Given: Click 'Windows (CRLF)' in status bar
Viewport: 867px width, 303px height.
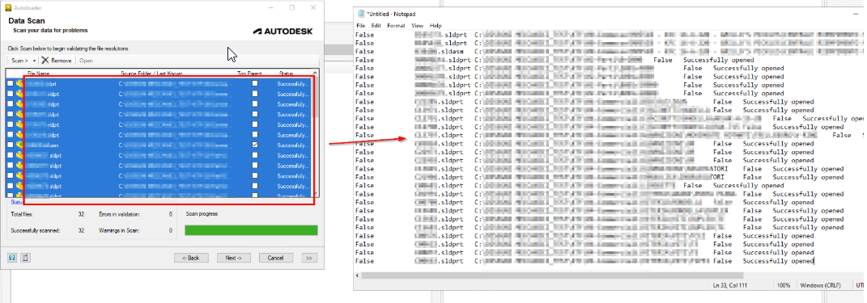Looking at the screenshot, I should pos(822,285).
